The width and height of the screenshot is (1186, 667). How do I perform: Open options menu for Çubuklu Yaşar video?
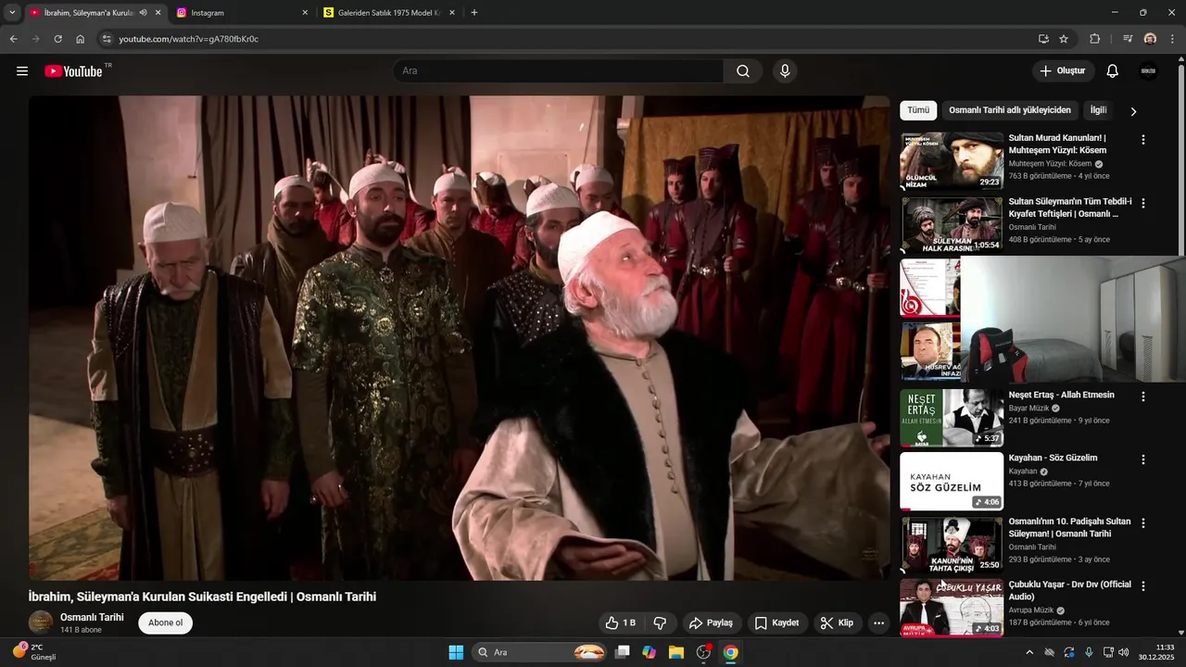point(1142,586)
